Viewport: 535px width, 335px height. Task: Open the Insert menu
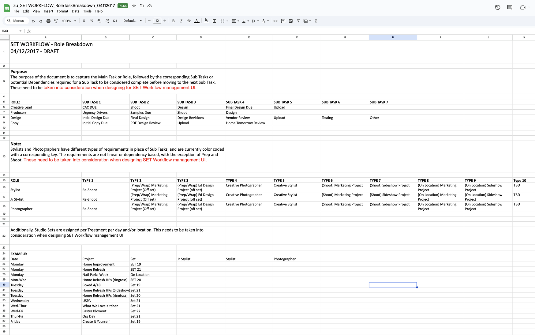click(x=48, y=11)
